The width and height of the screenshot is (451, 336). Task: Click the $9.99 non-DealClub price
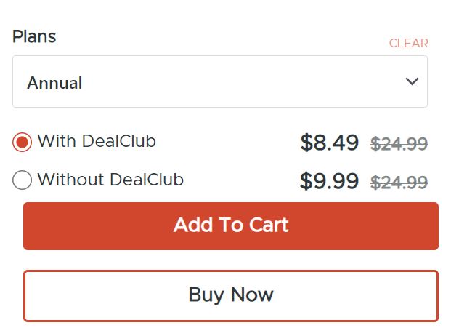[x=329, y=181]
